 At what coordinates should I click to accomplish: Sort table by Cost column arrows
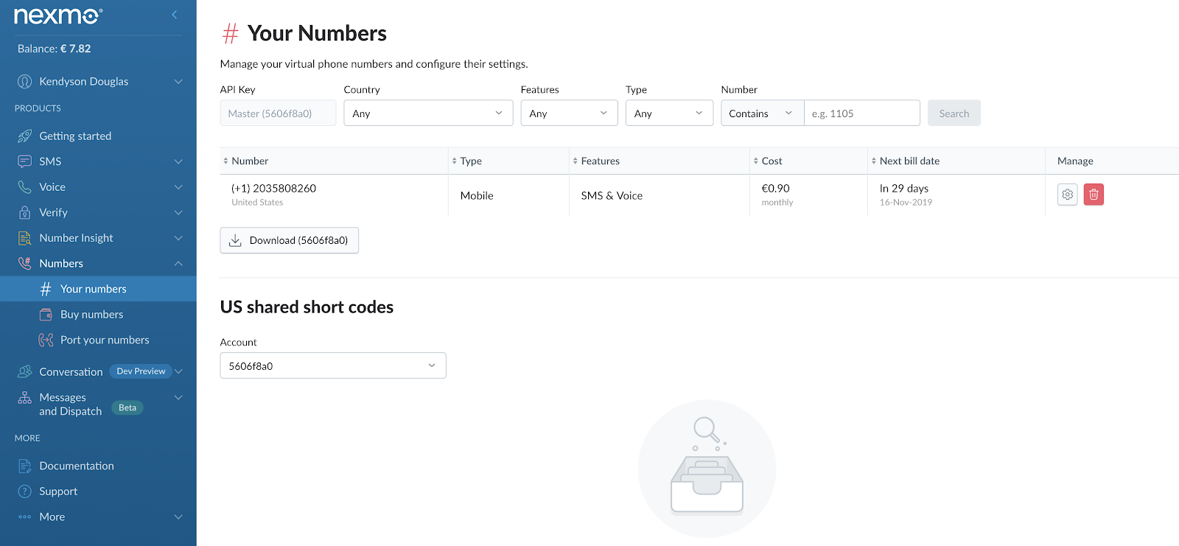click(x=756, y=161)
